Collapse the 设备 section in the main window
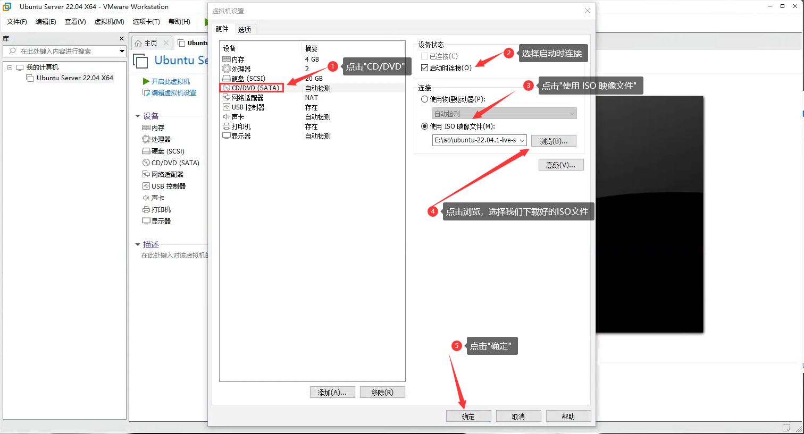 pyautogui.click(x=138, y=116)
